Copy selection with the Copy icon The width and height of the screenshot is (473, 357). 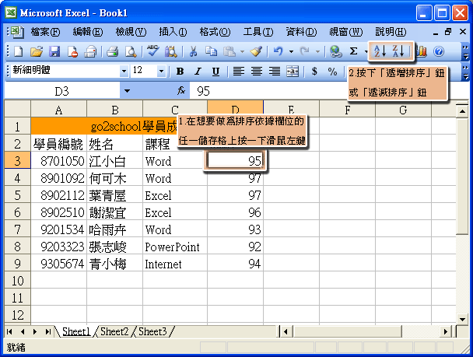211,52
